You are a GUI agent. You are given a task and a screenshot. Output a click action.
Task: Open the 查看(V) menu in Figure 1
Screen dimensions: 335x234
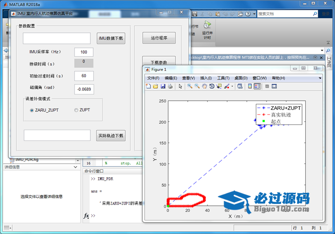[x=188, y=78]
